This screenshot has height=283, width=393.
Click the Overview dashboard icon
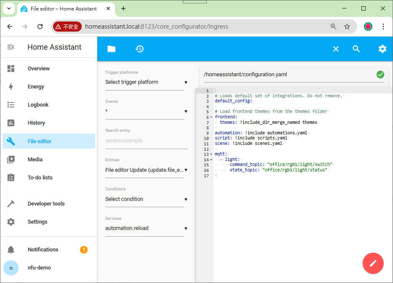11,68
